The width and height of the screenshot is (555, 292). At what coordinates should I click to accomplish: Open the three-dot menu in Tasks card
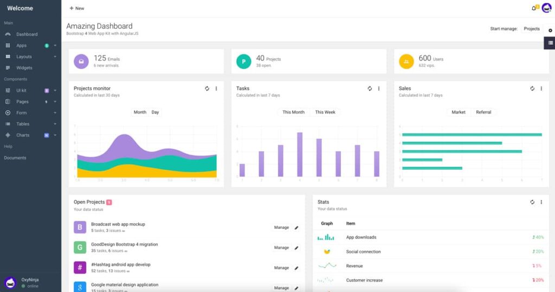pyautogui.click(x=378, y=89)
